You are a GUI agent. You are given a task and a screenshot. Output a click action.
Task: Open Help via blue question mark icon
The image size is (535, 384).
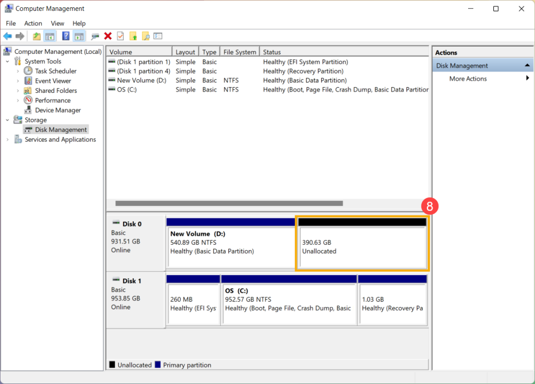tap(66, 36)
